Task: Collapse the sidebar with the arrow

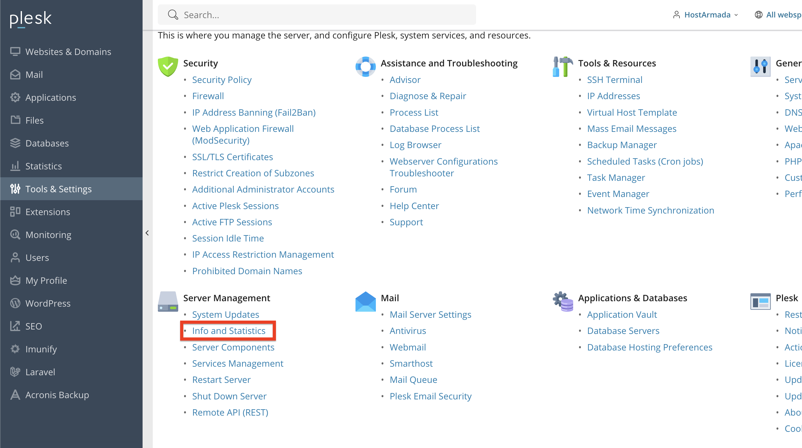Action: 147,233
